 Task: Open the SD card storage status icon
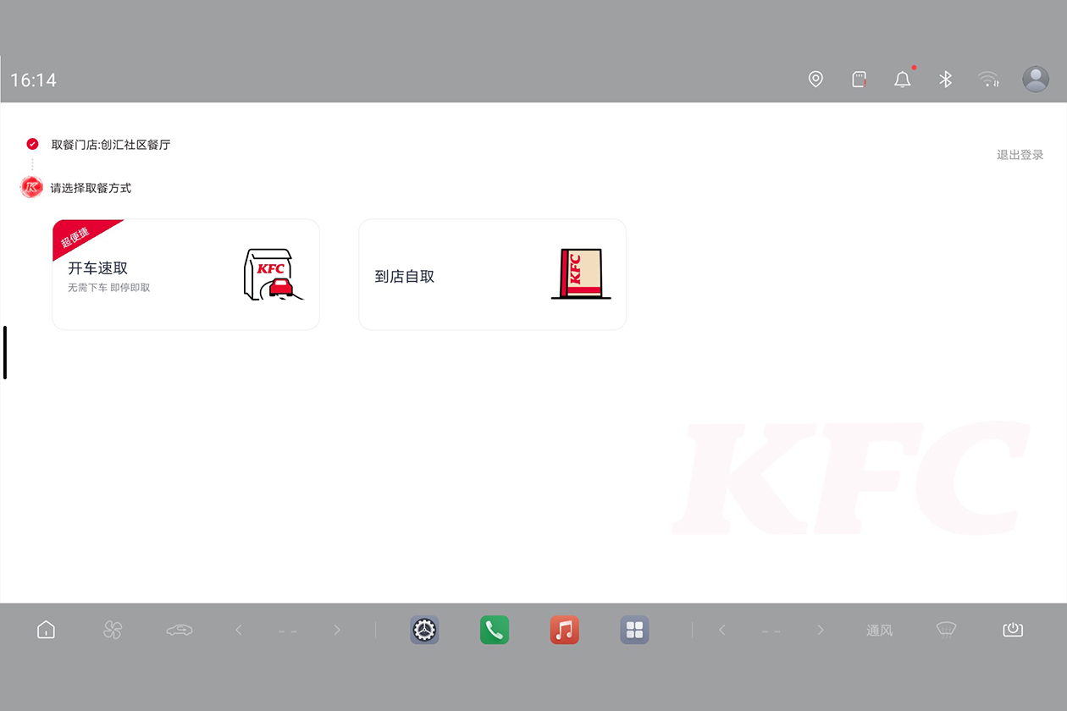coord(859,80)
